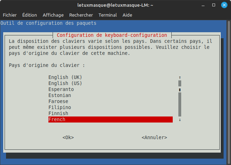
Task: Open the Fichier menu
Action: click(10, 15)
